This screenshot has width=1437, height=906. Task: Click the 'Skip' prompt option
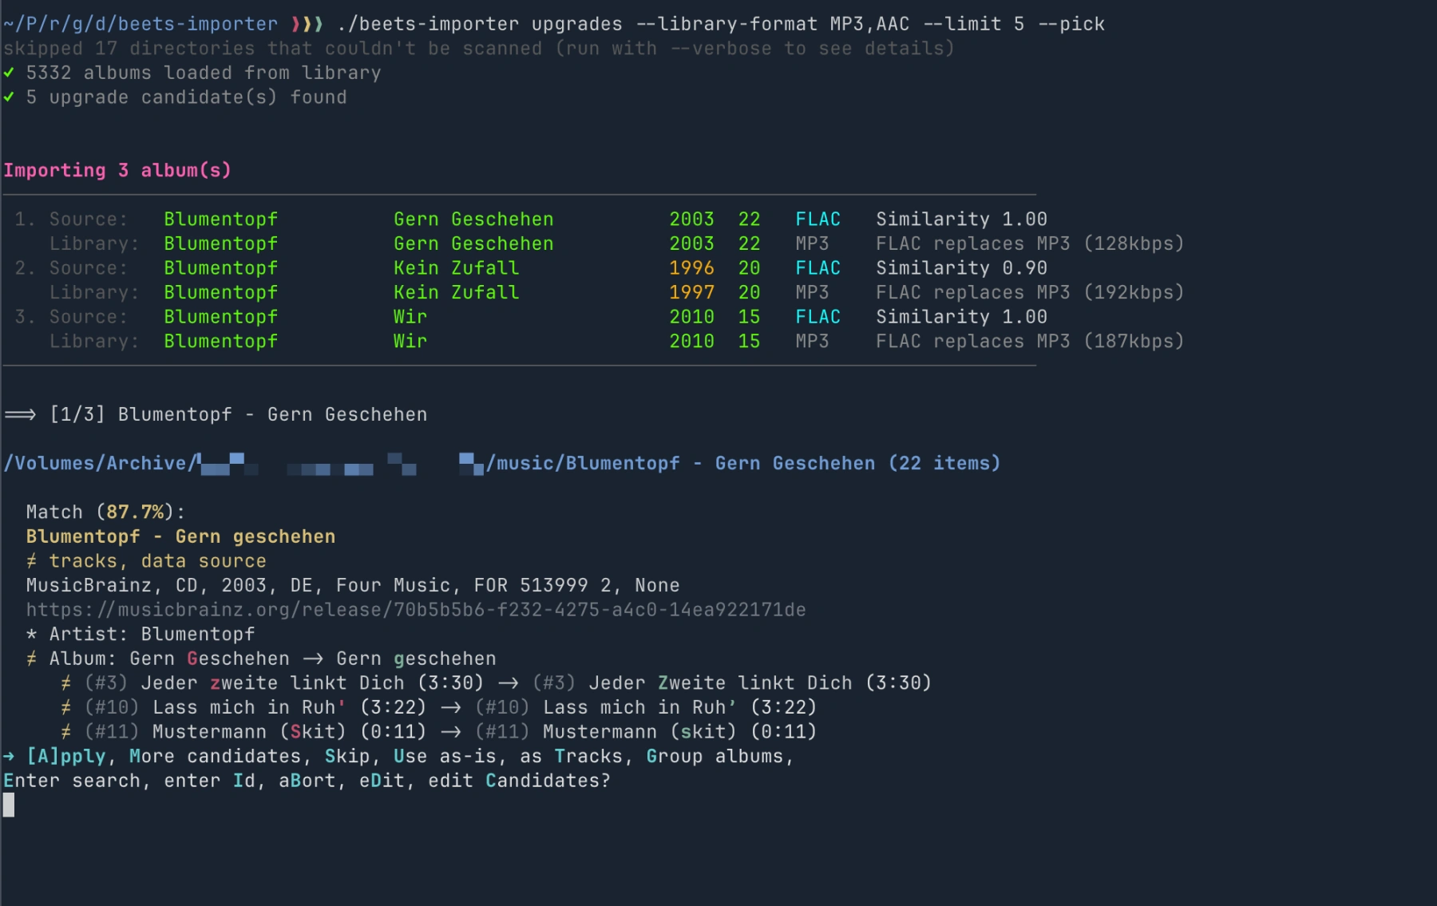347,756
